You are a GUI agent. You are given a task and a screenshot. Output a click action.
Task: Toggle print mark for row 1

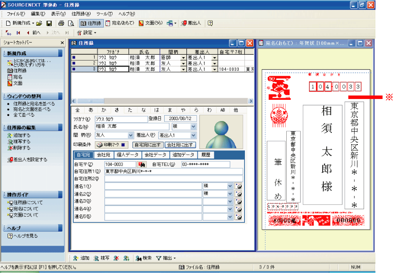coord(74,58)
